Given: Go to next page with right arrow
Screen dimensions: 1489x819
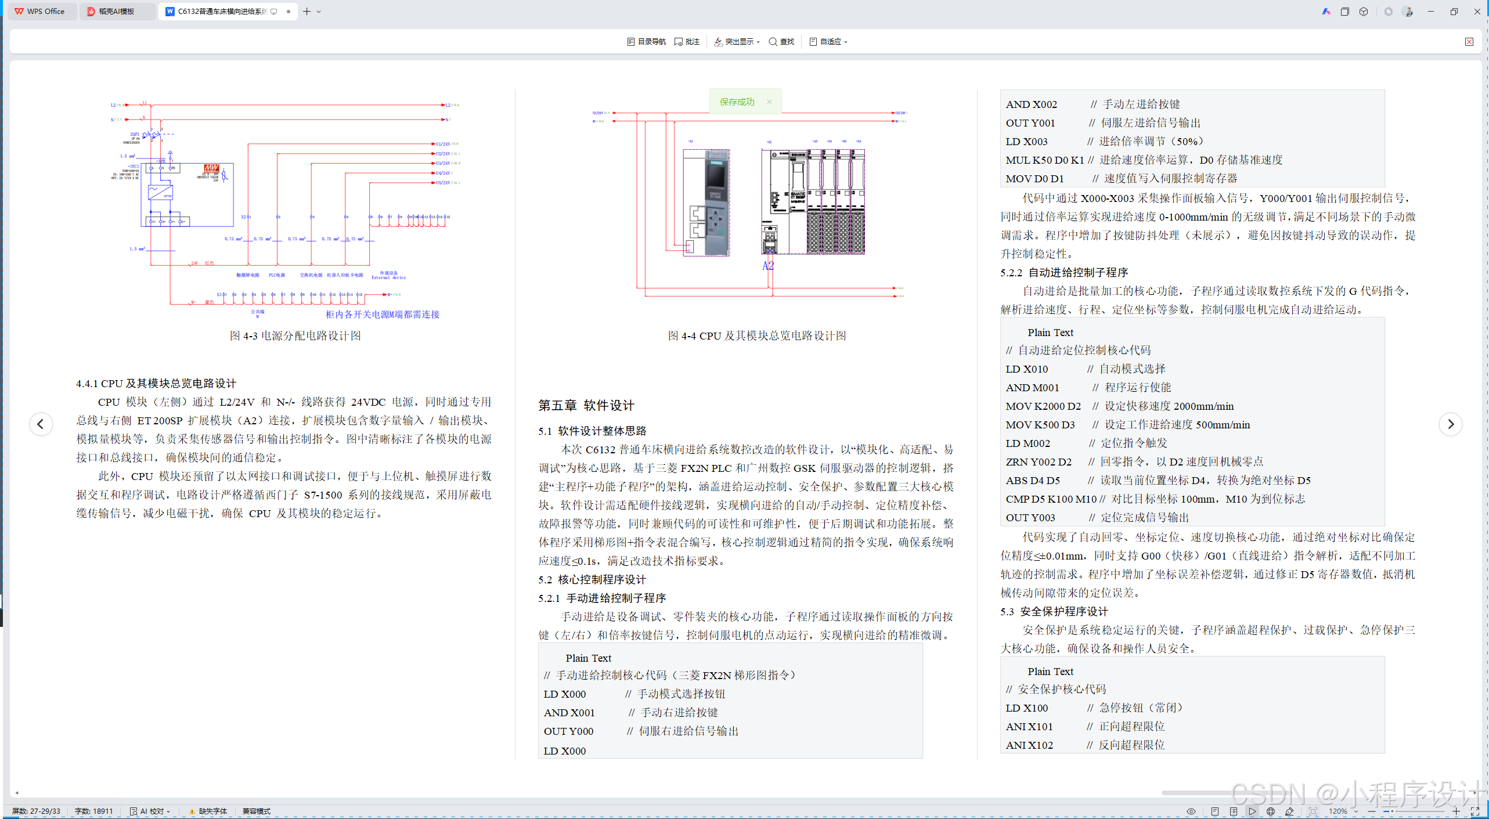Looking at the screenshot, I should (x=1450, y=424).
